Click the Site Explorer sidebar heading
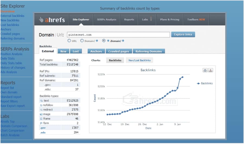This screenshot has height=144, width=244. [x=12, y=6]
